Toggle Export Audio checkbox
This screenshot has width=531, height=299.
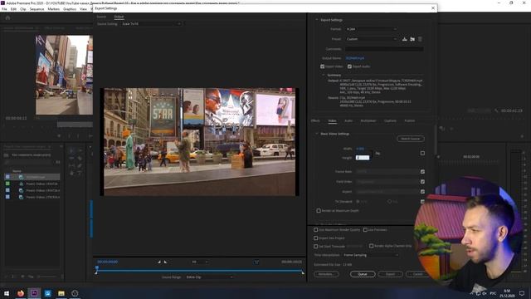tap(349, 66)
